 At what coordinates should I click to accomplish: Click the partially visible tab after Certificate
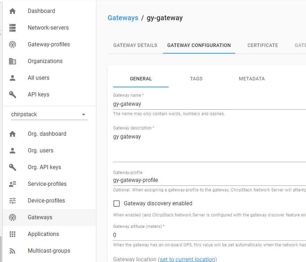300,45
